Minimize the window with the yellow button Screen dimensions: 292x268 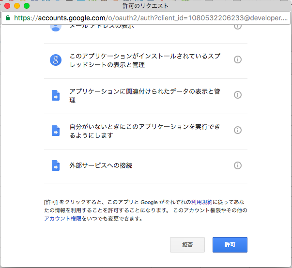17,6
